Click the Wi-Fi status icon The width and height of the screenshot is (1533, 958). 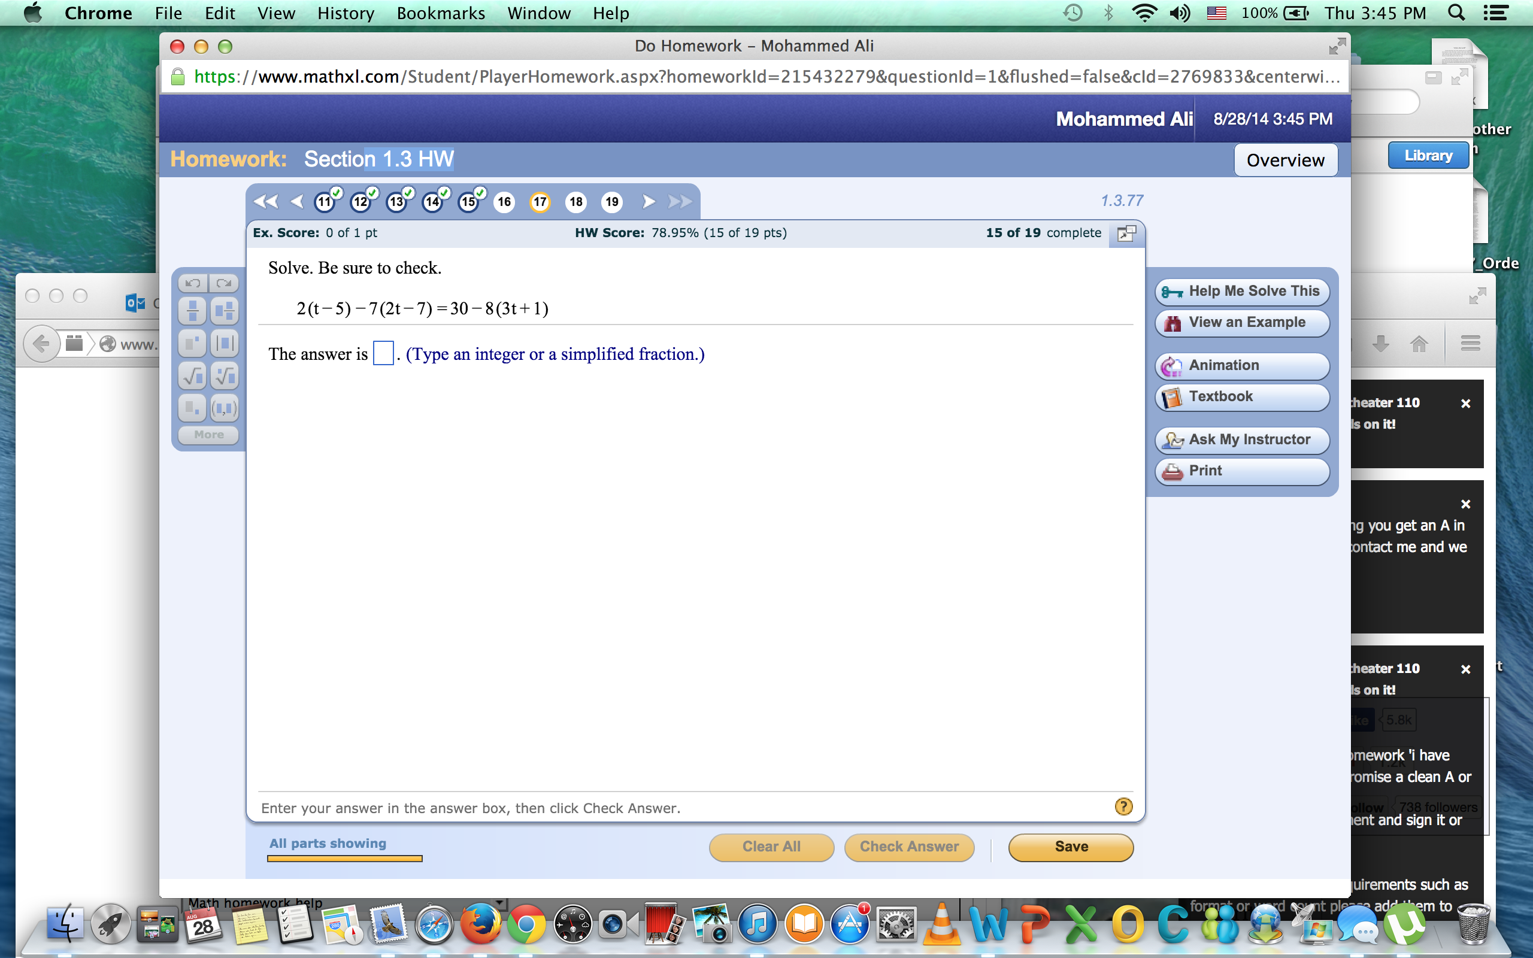pyautogui.click(x=1144, y=13)
